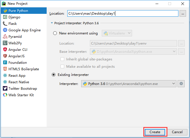Screen dimensions: 190x138
Task: Select the Existing interpreter radio button
Action: click(x=54, y=75)
